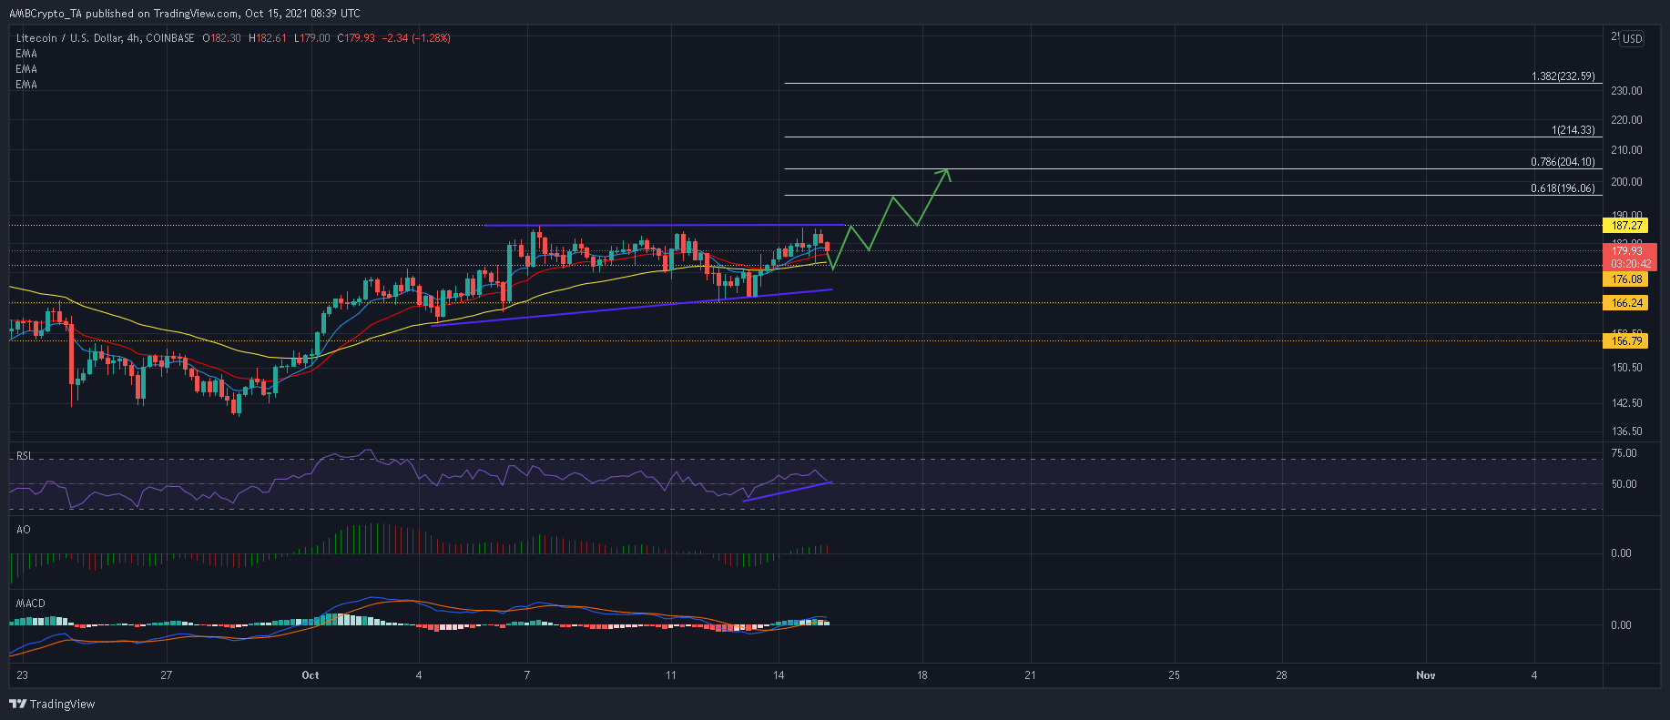Image resolution: width=1670 pixels, height=720 pixels.
Task: Click the RSI 50.00 scale label
Action: (1624, 484)
